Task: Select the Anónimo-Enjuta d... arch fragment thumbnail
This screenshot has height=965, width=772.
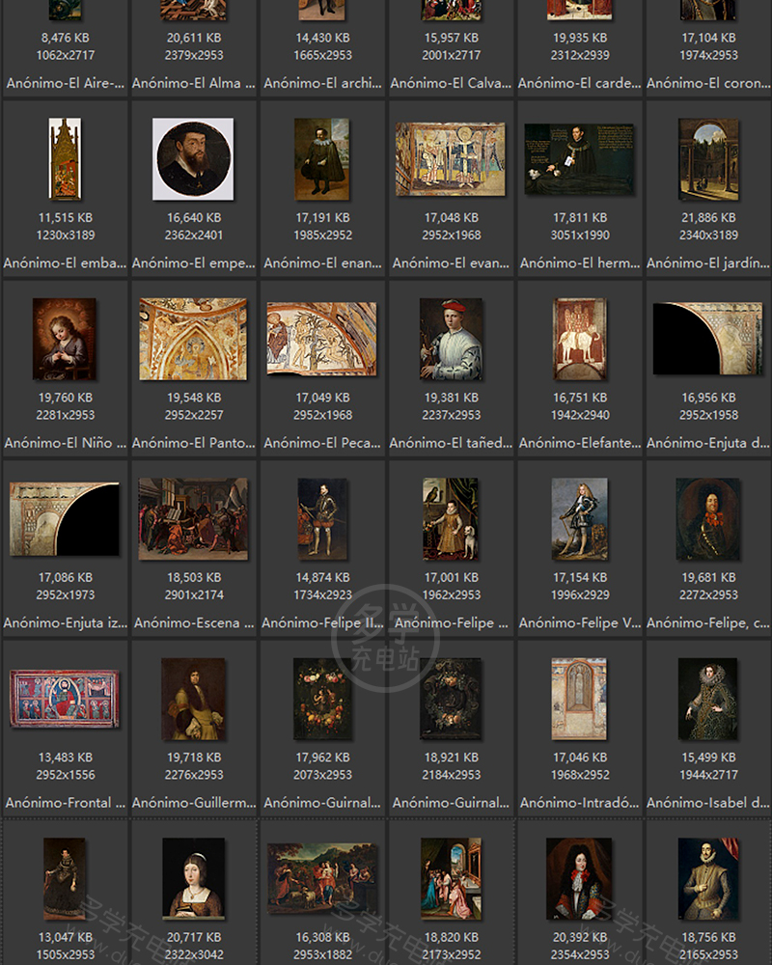Action: tap(708, 339)
